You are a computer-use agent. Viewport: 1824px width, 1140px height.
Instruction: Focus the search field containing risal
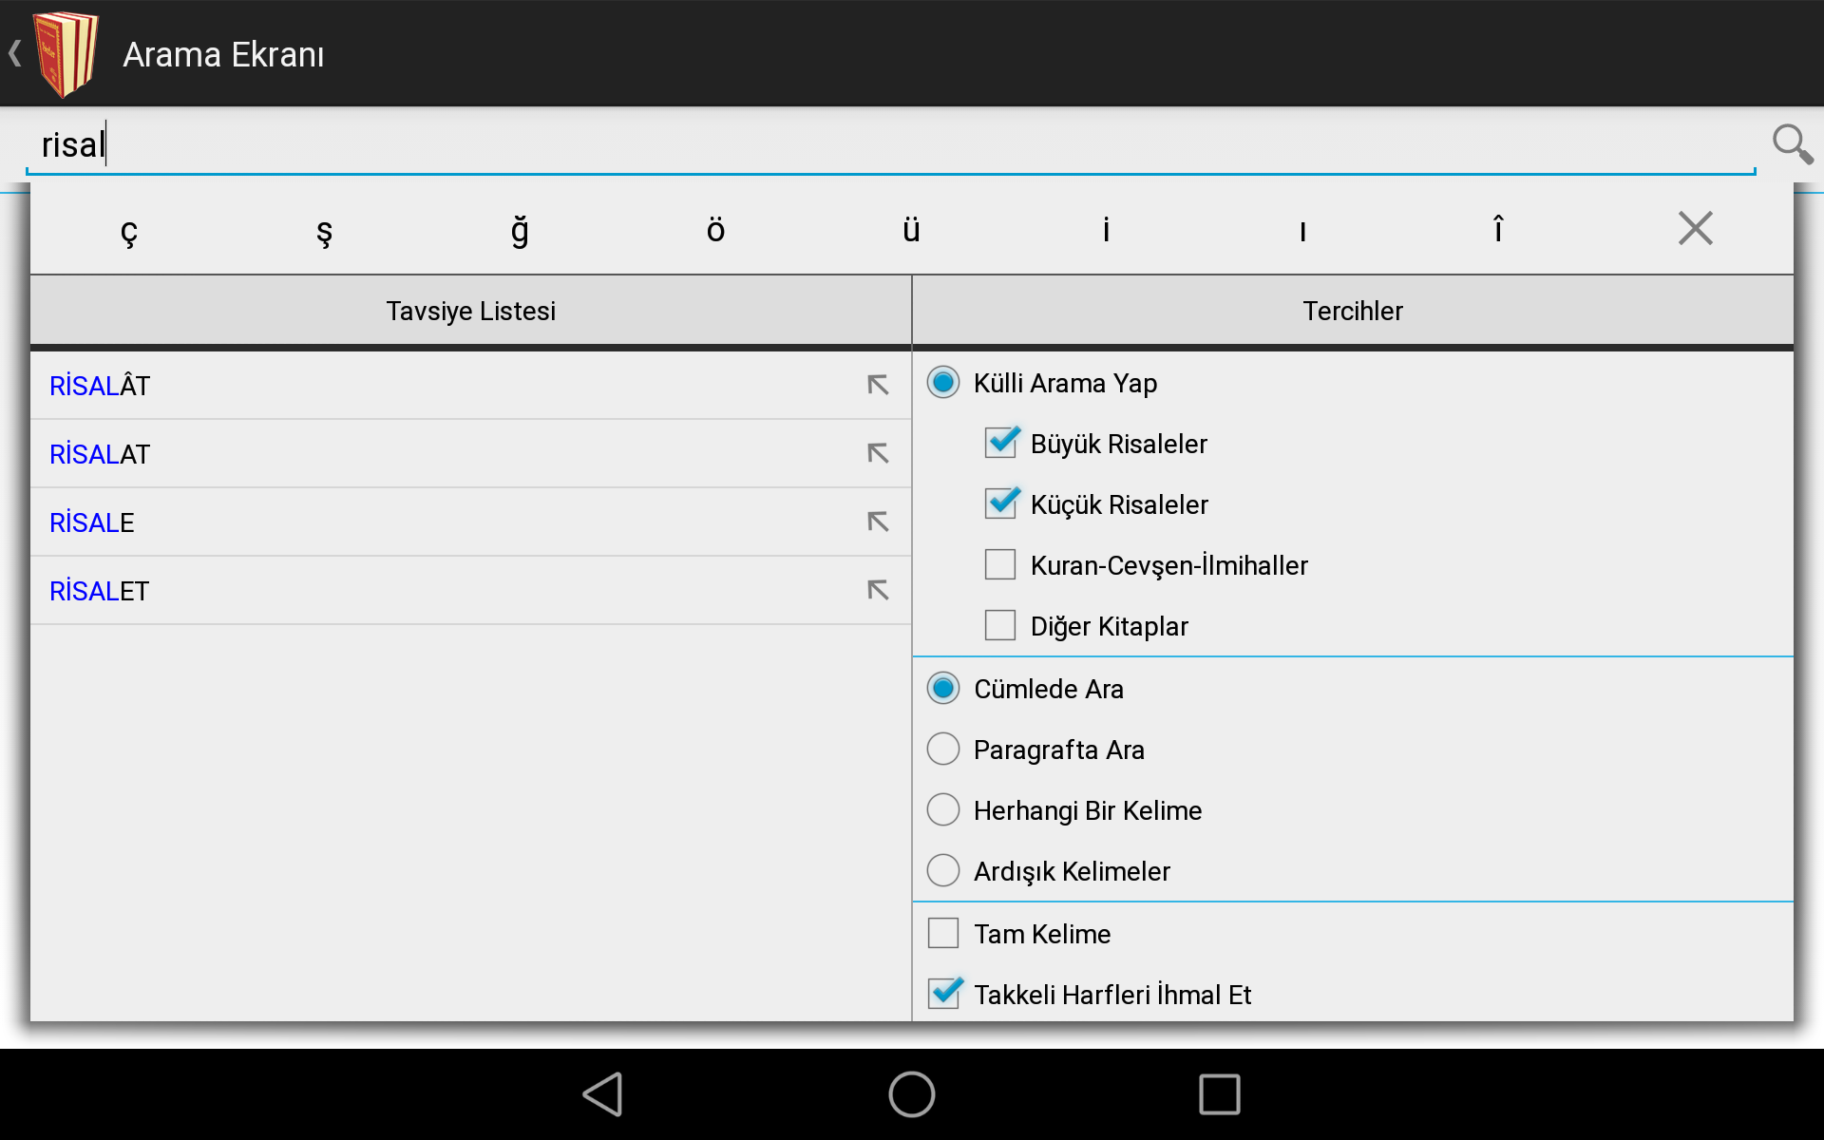coord(891,144)
